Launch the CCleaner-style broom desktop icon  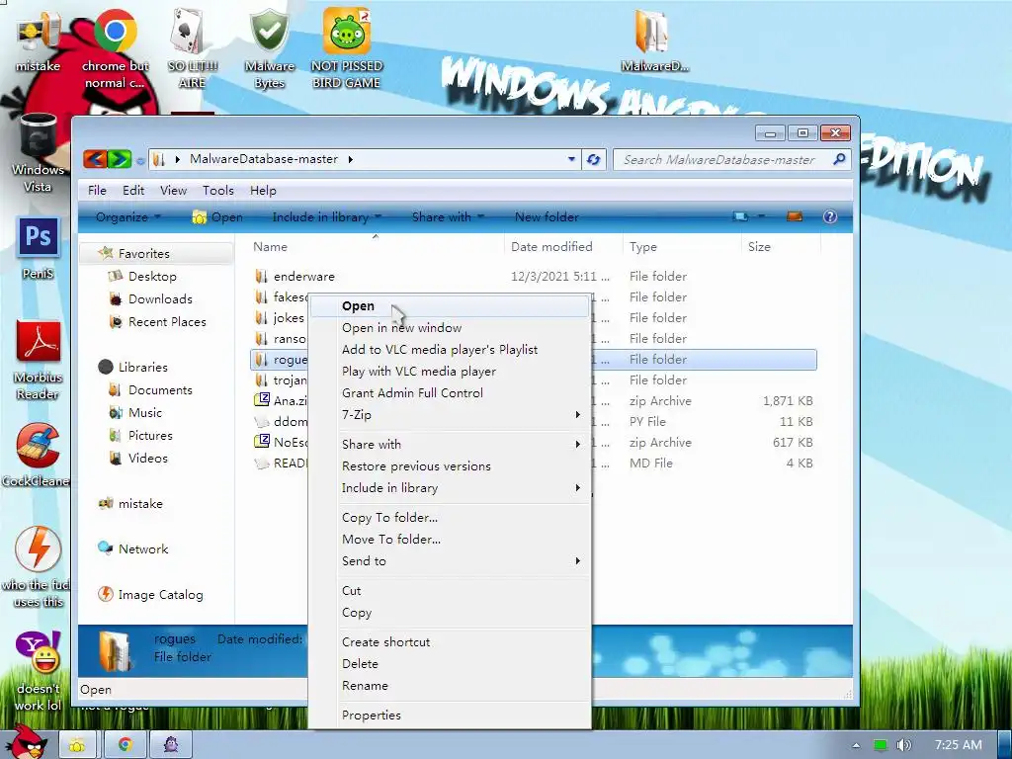pyautogui.click(x=37, y=455)
